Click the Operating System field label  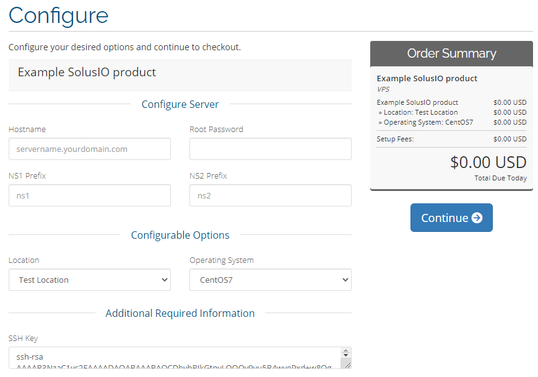click(222, 260)
